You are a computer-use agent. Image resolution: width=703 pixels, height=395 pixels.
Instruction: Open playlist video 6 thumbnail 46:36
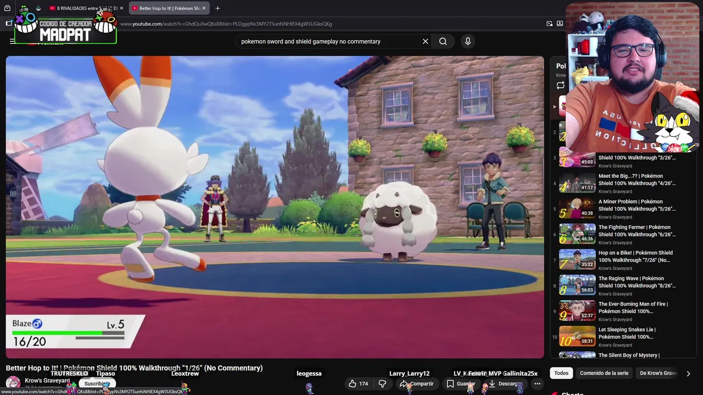[577, 234]
